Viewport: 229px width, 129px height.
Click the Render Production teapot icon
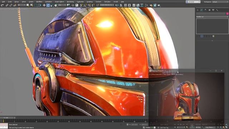point(159,5)
